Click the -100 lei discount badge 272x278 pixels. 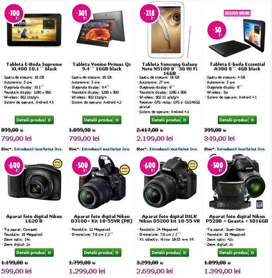click(14, 14)
